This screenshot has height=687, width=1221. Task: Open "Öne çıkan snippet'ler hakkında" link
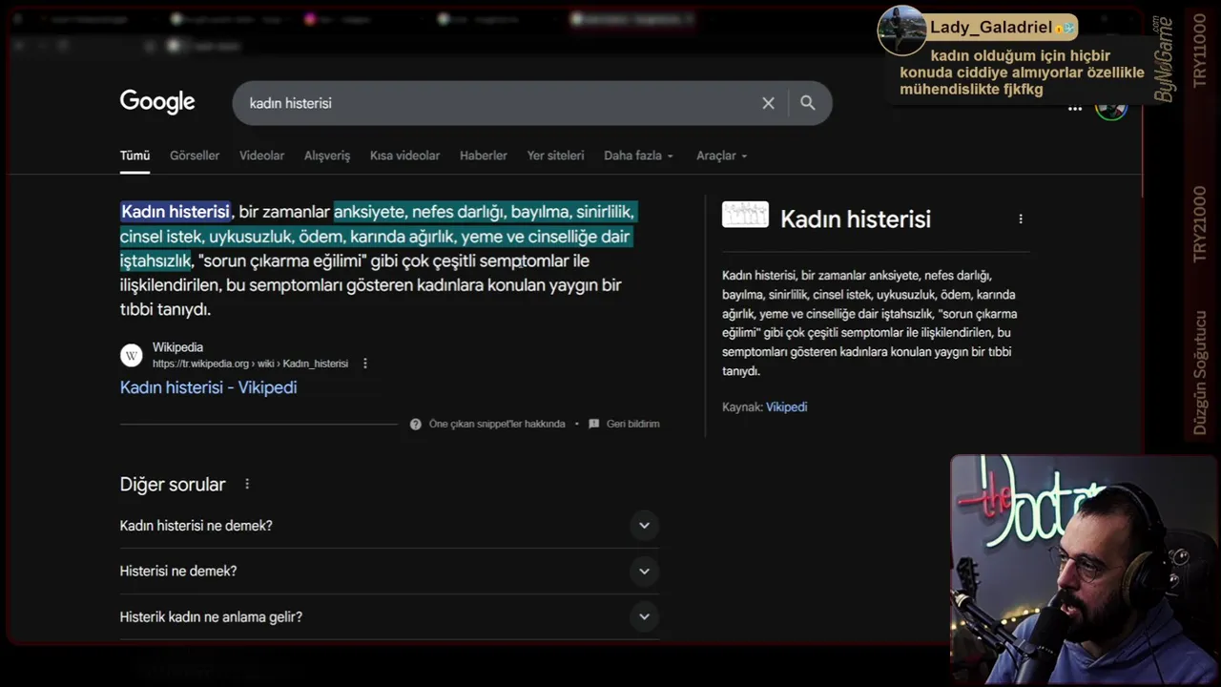coord(497,424)
